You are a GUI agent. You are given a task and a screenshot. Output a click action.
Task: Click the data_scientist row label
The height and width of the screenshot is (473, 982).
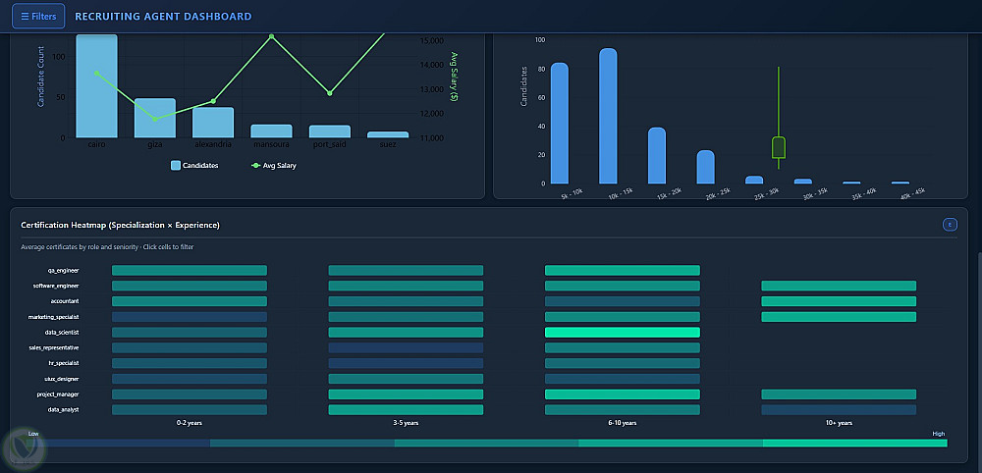62,333
